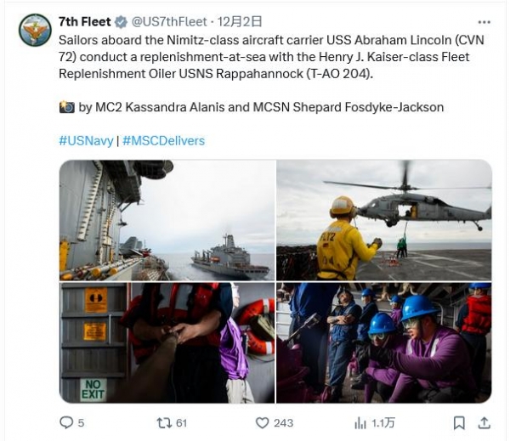Image resolution: width=510 pixels, height=441 pixels.
Task: View the photo with NO EXIT sign
Action: pos(167,342)
